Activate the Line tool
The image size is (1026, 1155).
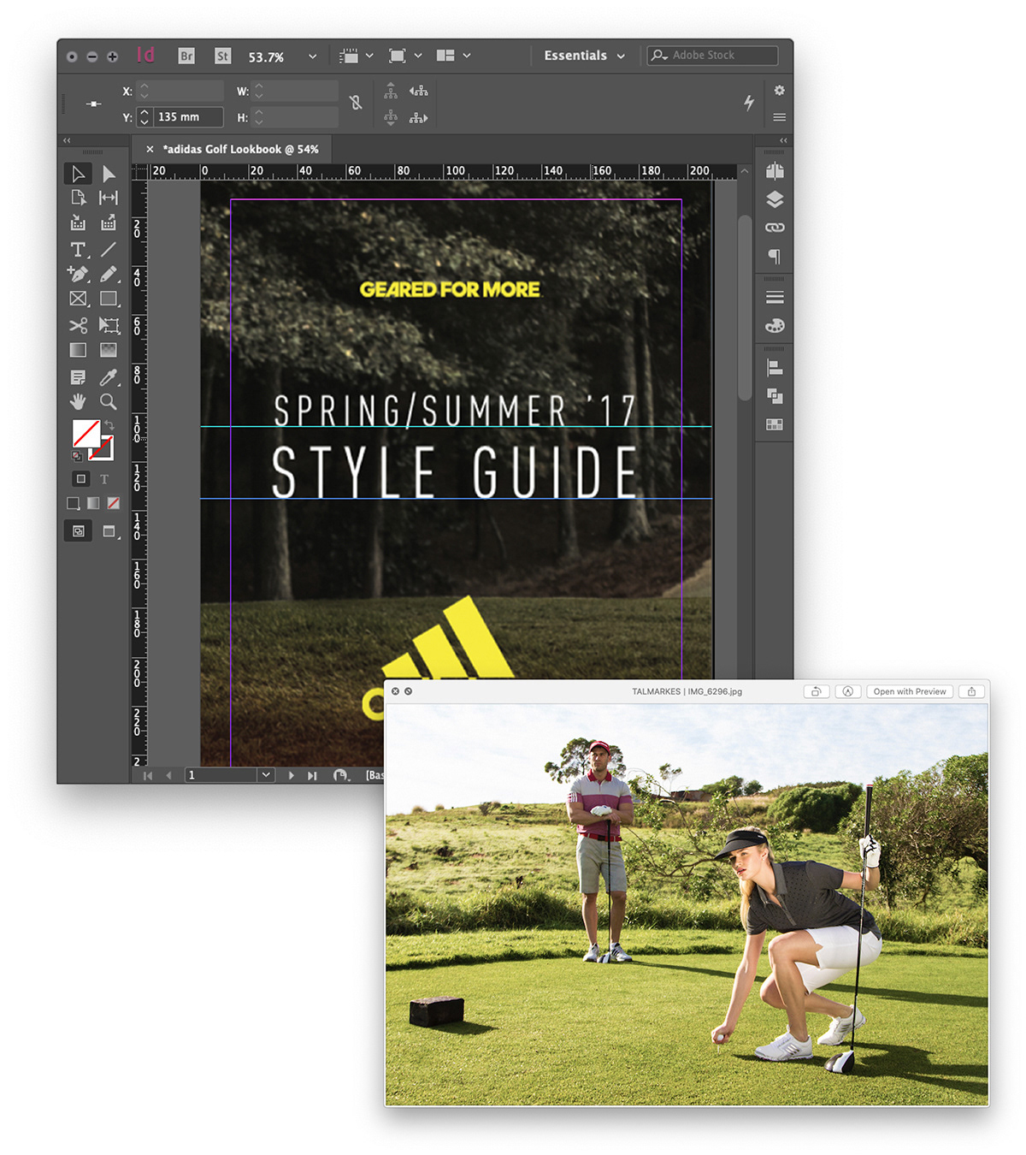[109, 249]
